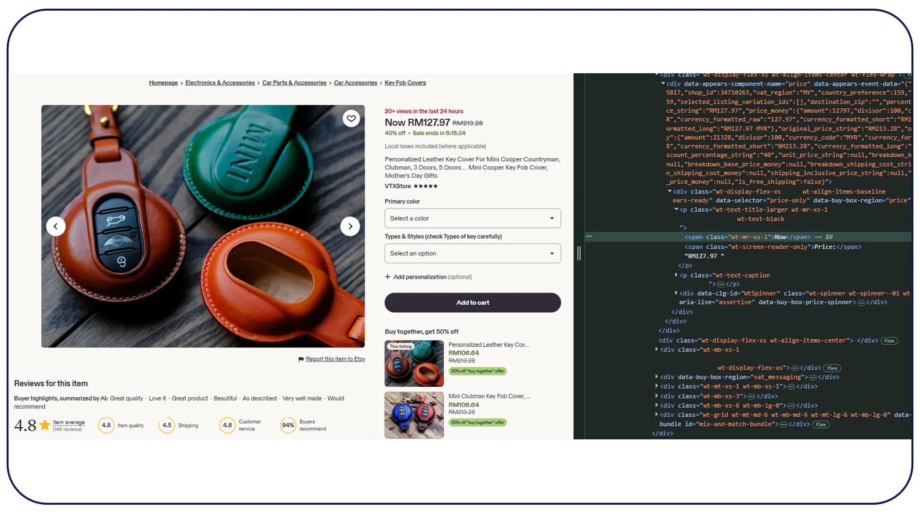Click the plus icon for Add personalization

click(x=387, y=277)
